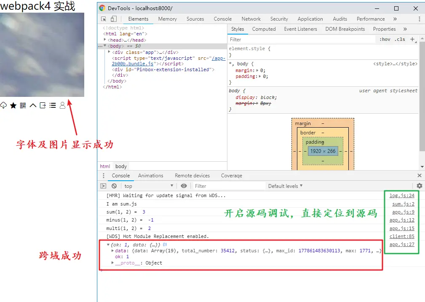
Task: Click the cloud download icon on page
Action: (3, 105)
